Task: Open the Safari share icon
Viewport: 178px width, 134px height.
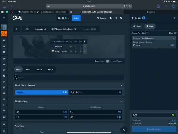Action: tap(158, 6)
